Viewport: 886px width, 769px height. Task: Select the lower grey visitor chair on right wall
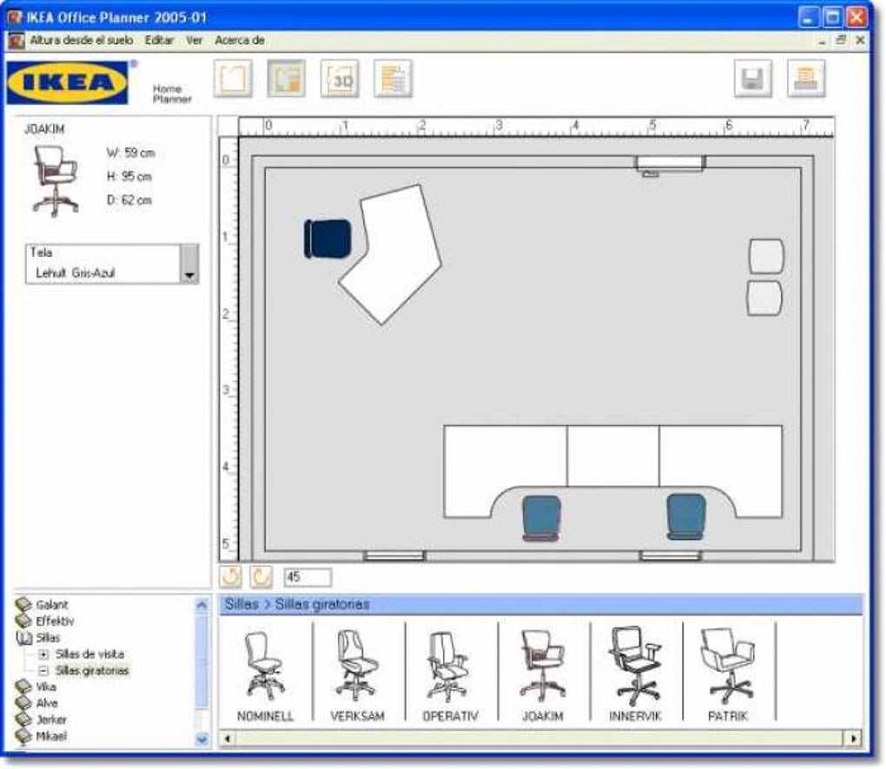click(x=765, y=298)
